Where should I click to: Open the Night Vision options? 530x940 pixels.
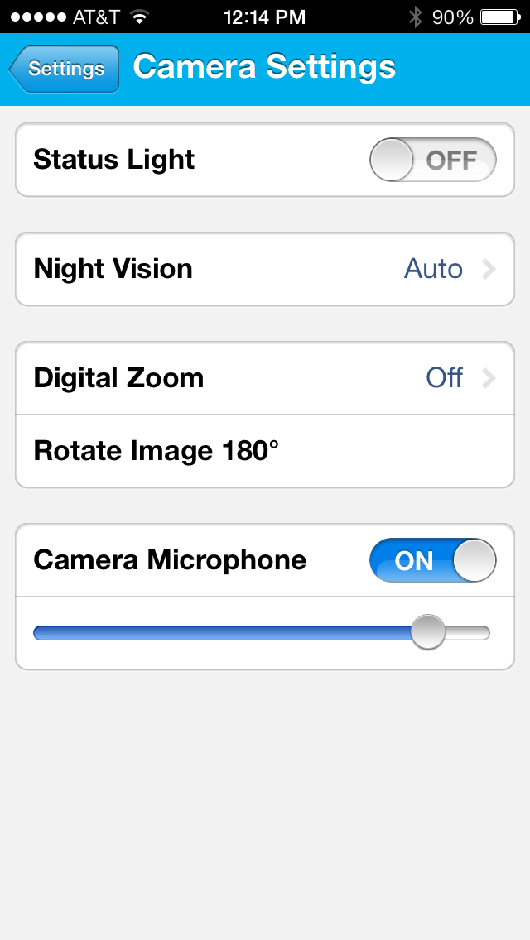(x=265, y=269)
